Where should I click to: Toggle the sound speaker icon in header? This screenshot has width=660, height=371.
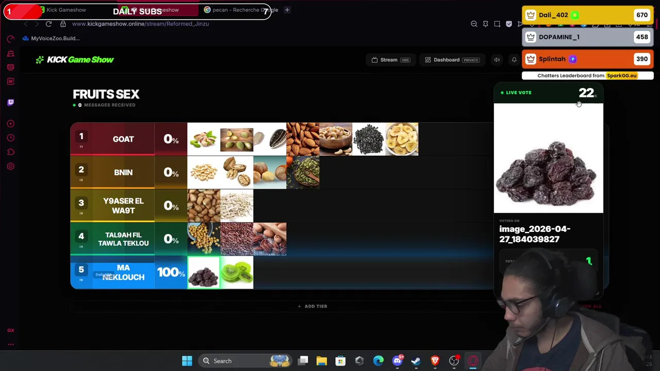(x=497, y=60)
